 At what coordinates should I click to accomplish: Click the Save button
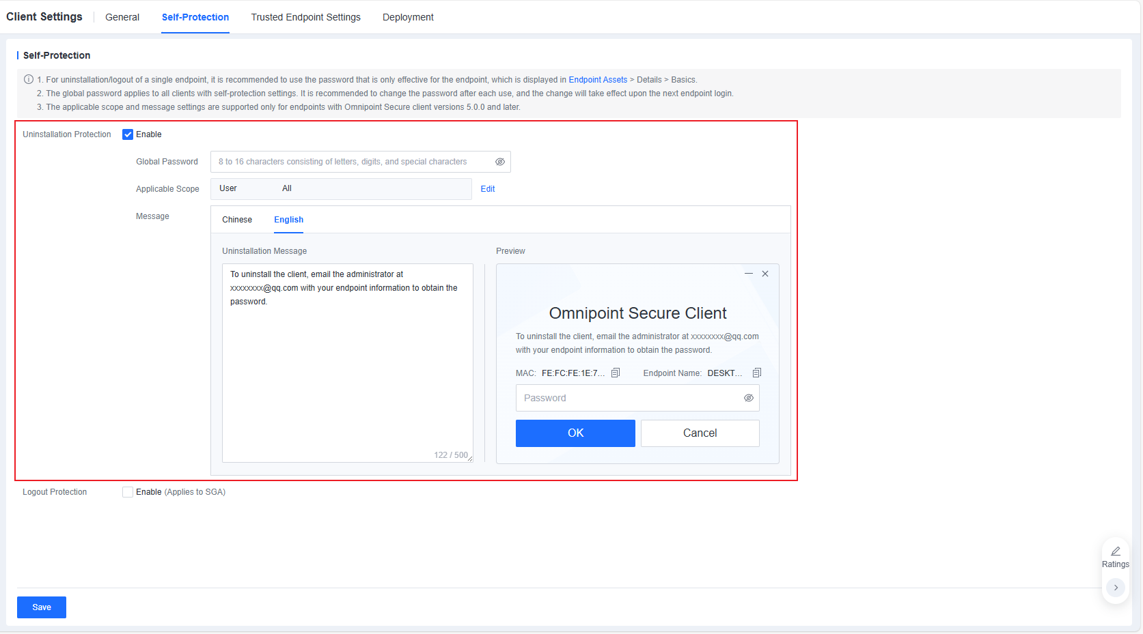tap(42, 607)
